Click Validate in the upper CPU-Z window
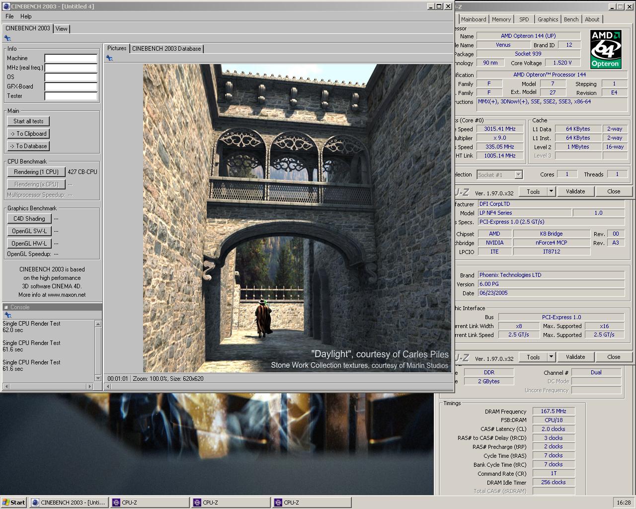Screen dimensions: 636x509 [x=575, y=191]
